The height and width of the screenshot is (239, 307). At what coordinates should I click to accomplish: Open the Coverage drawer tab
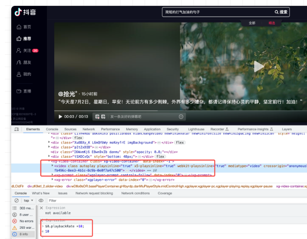[165, 193]
